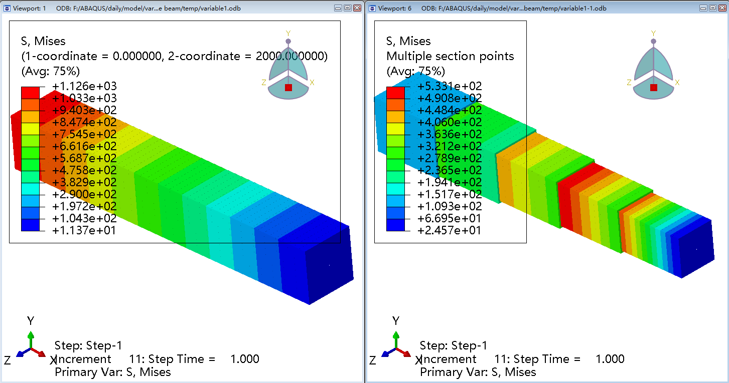Image resolution: width=729 pixels, height=383 pixels.
Task: Click the Y-axis handle on Viewport 1 view compass
Action: coord(288,41)
